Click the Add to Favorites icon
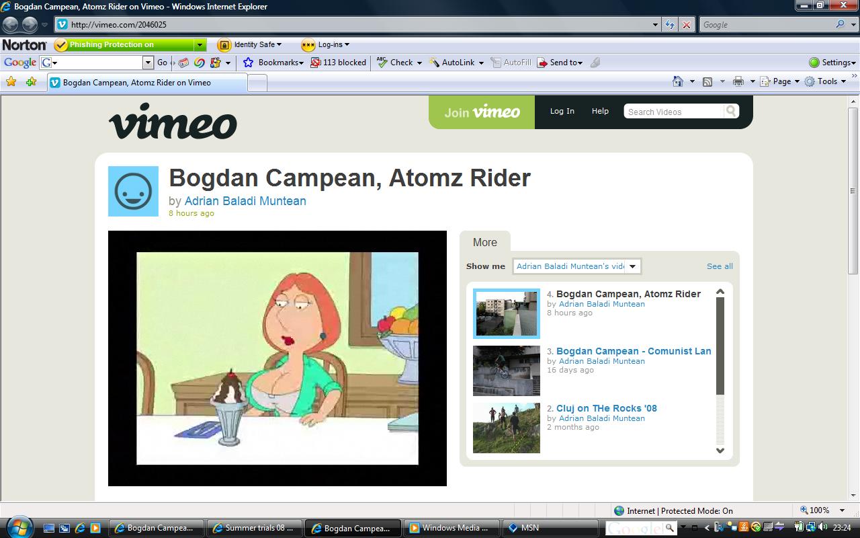Viewport: 860px width, 538px height. tap(31, 81)
